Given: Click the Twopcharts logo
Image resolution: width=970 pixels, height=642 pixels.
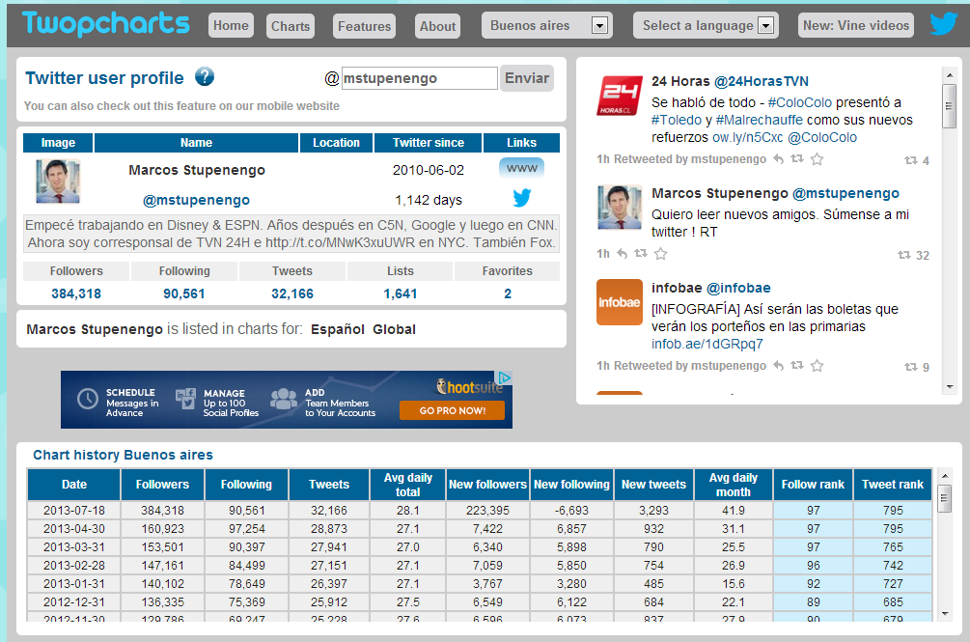Looking at the screenshot, I should pyautogui.click(x=106, y=23).
